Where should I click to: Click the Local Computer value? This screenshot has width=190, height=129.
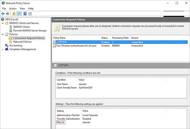90,115
